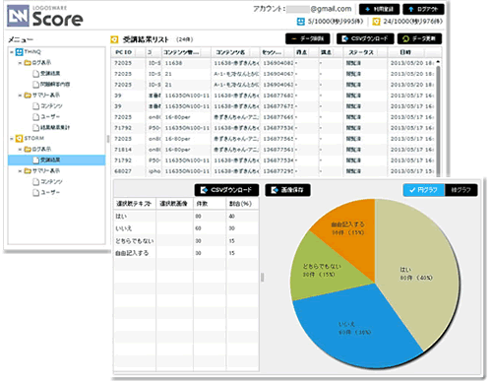Screen dimensions: 492x382
Task: Click the blue THiNQ usage counter icon
Action: (x=300, y=22)
